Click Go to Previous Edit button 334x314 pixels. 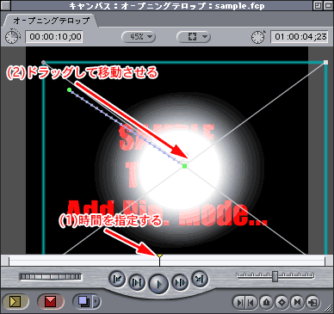coord(117,279)
